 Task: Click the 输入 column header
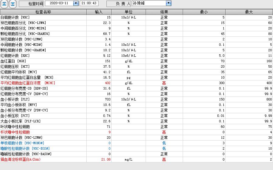(99, 12)
